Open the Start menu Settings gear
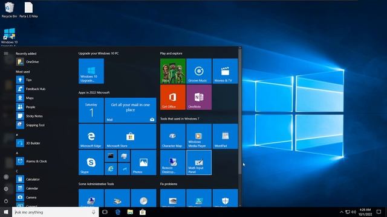This screenshot has height=217, width=387. 6,189
